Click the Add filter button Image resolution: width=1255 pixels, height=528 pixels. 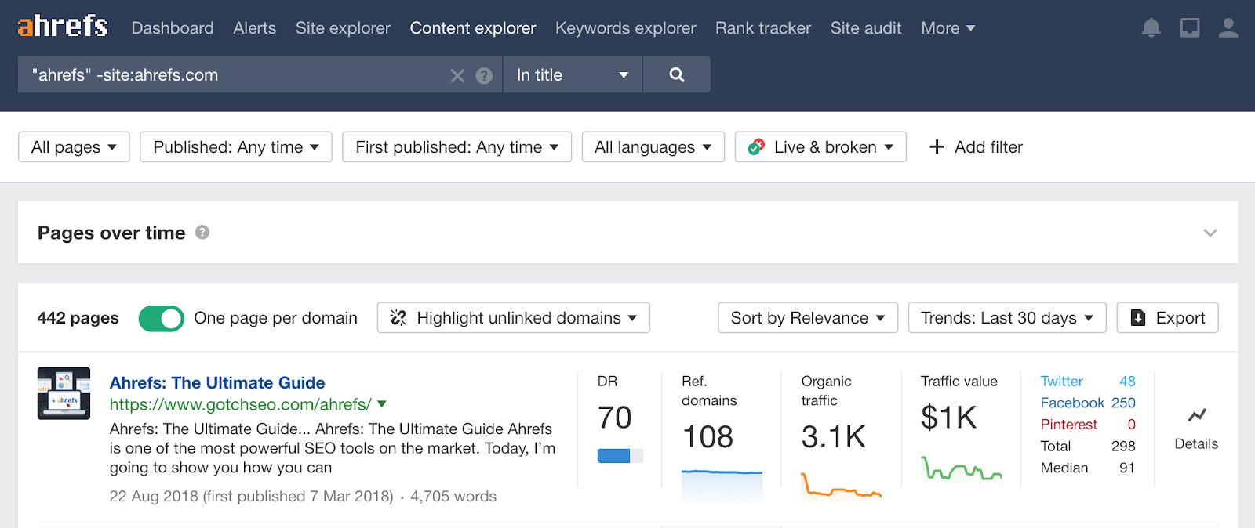[976, 146]
